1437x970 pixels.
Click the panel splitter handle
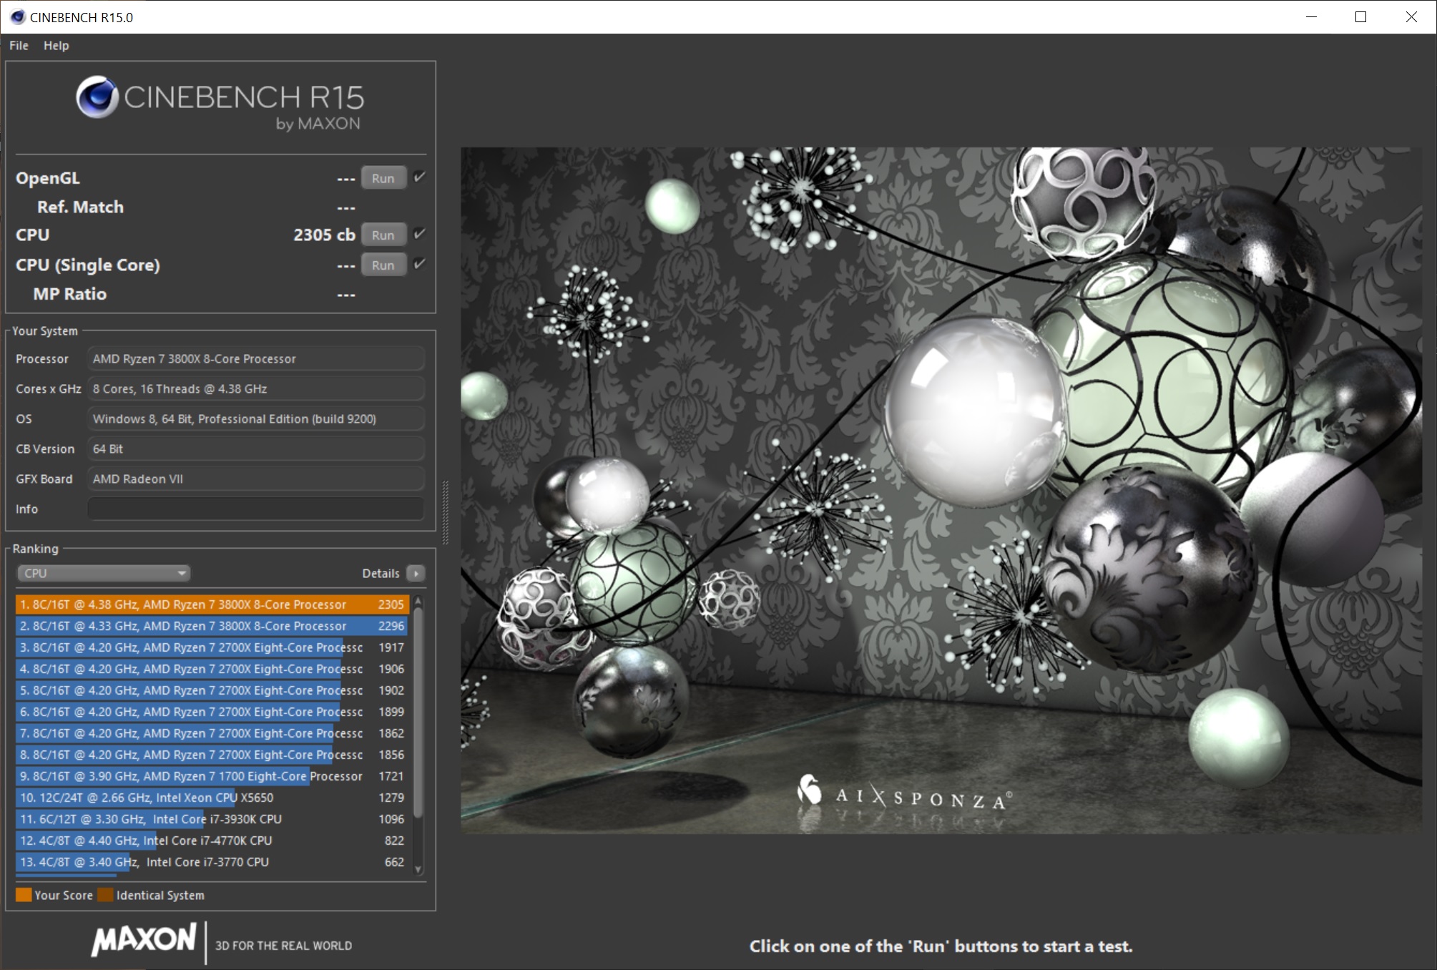coord(446,512)
